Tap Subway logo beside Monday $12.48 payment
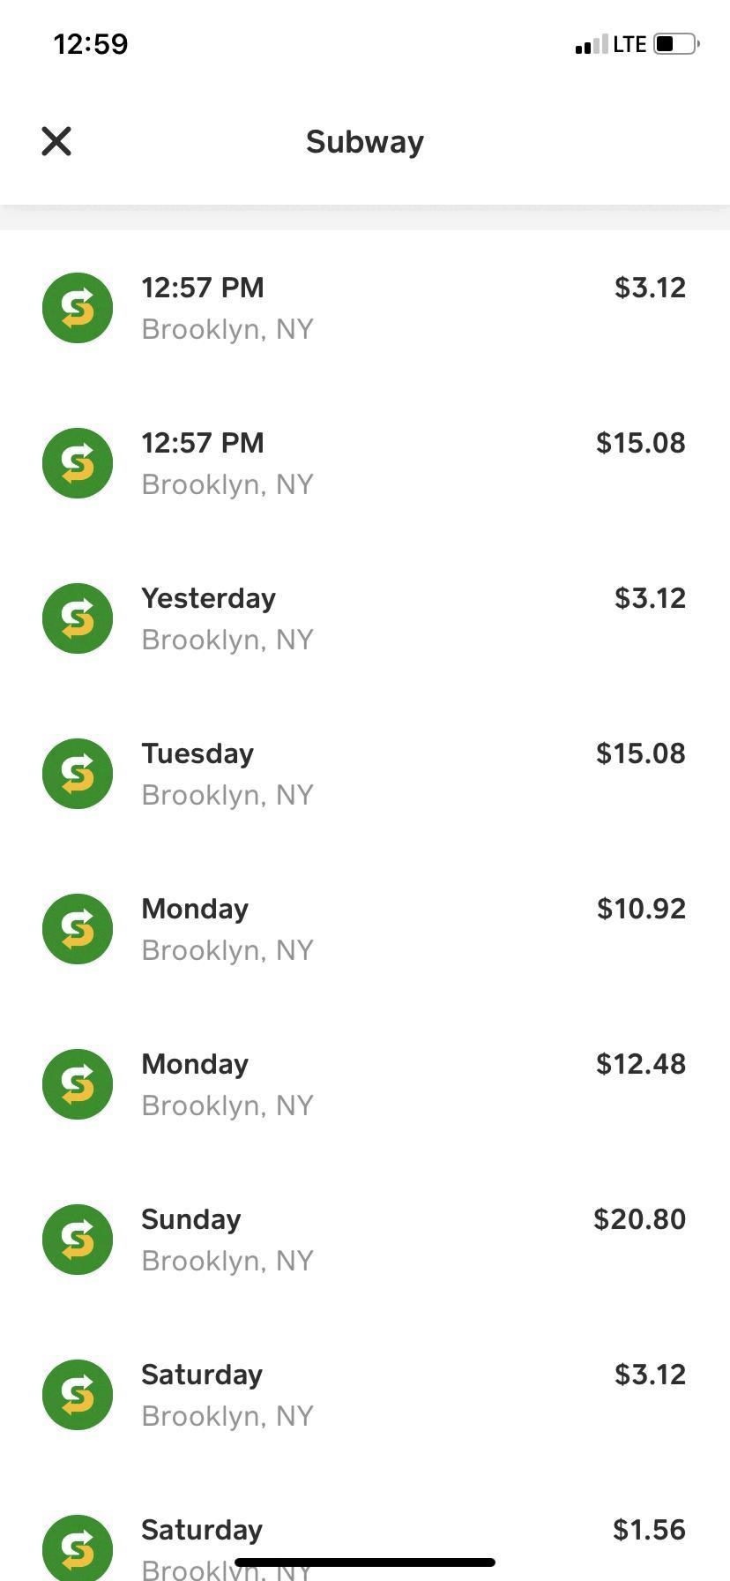Image resolution: width=730 pixels, height=1581 pixels. [78, 1084]
